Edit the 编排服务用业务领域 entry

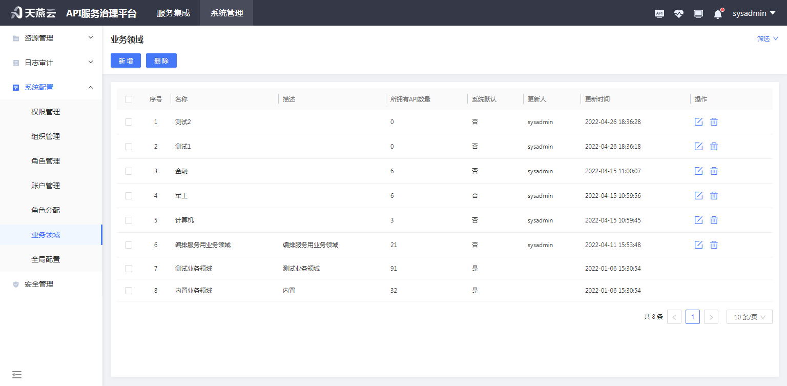pyautogui.click(x=698, y=245)
